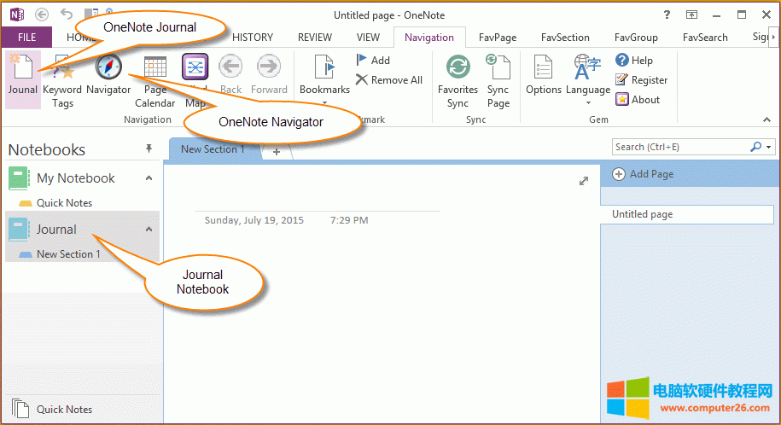Collapse the My Notebook section list
781x425 pixels.
click(x=149, y=178)
